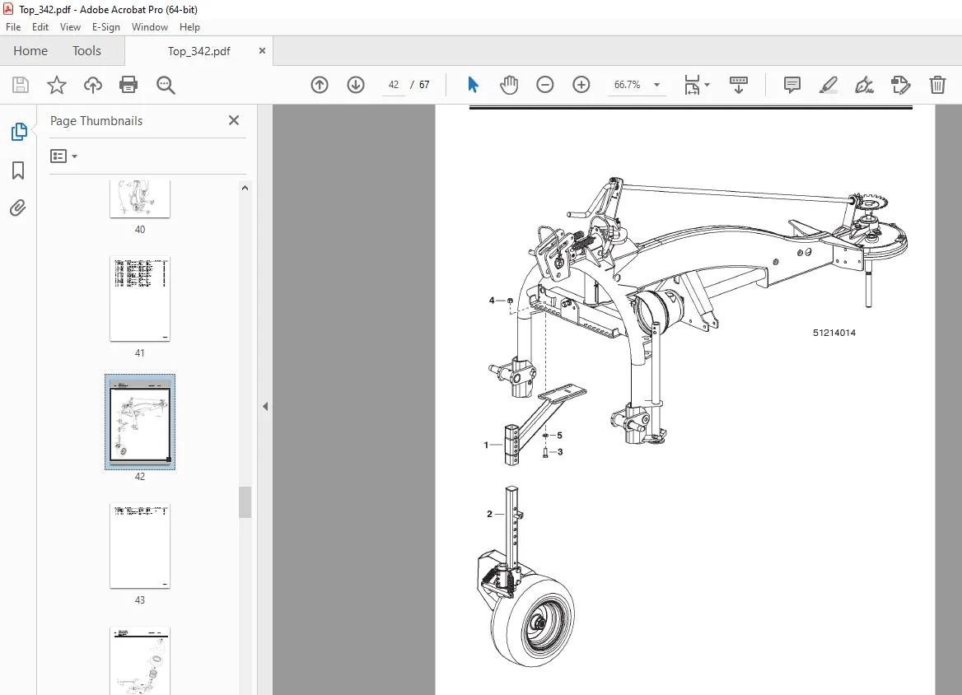Click the upload to cloud icon

(92, 85)
